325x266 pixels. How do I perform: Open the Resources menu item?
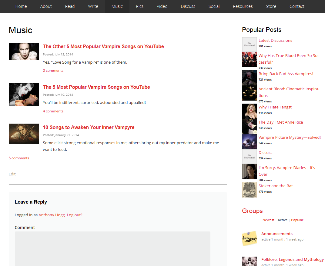tap(243, 6)
